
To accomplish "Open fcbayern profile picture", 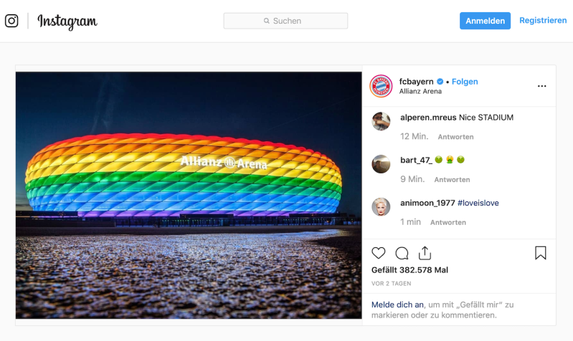I will click(x=381, y=86).
